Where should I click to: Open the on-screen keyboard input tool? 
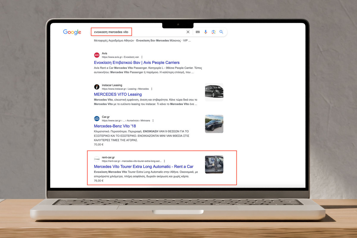(x=198, y=32)
